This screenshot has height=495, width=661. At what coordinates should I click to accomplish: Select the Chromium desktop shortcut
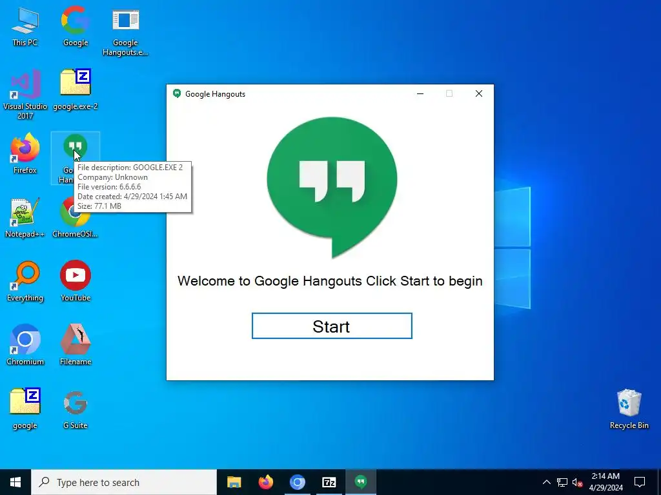25,345
